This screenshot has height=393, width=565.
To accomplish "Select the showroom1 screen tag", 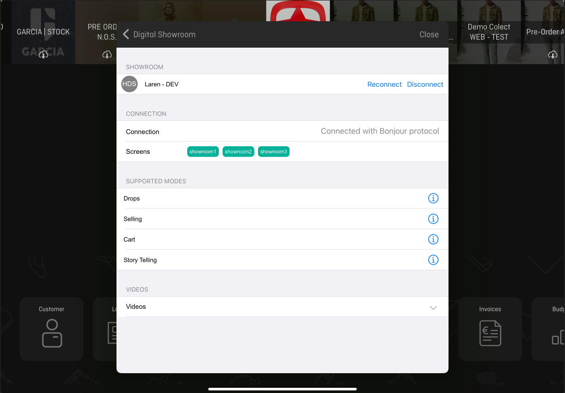I will click(x=203, y=151).
